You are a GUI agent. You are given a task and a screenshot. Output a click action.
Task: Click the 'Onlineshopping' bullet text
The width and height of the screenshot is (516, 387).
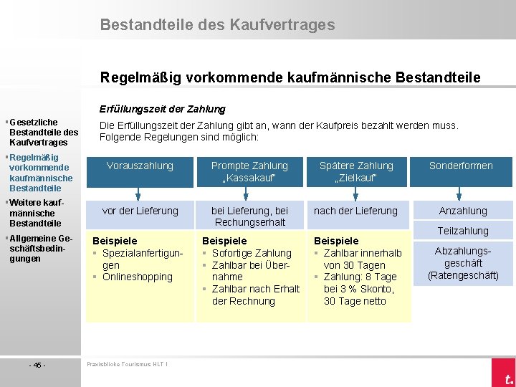(x=137, y=277)
